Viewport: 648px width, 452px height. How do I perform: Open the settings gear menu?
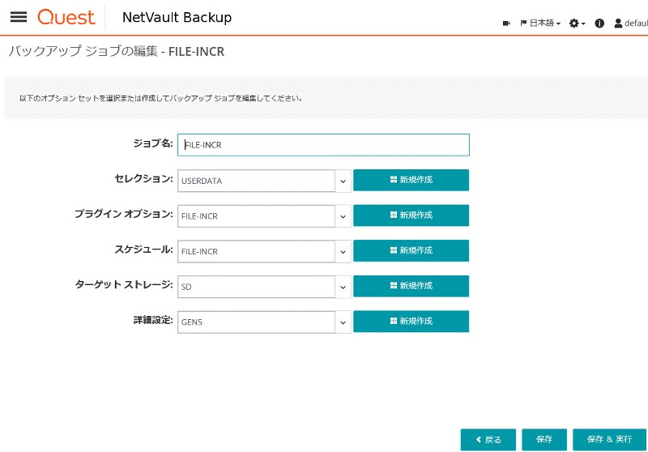click(577, 23)
